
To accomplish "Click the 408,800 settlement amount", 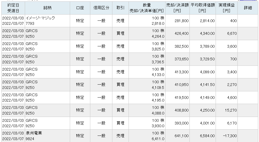I will (182, 110).
